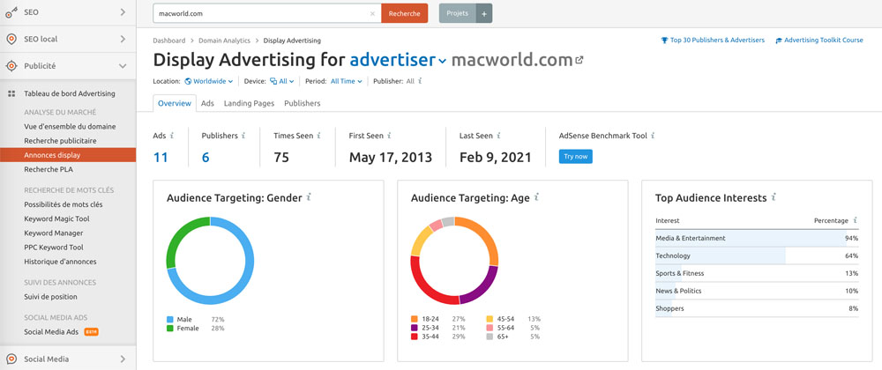Click the device icon beside All
Image resolution: width=882 pixels, height=370 pixels.
273,81
